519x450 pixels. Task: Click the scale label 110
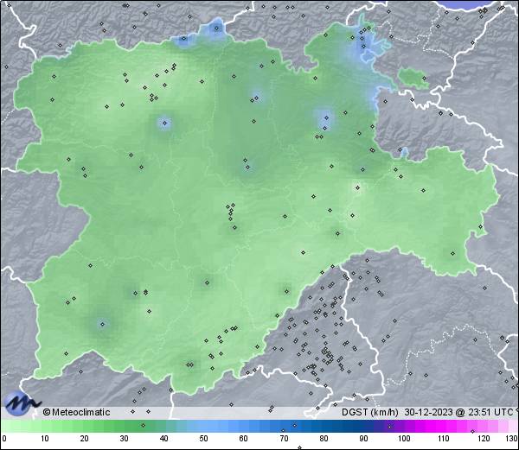pyautogui.click(x=444, y=439)
